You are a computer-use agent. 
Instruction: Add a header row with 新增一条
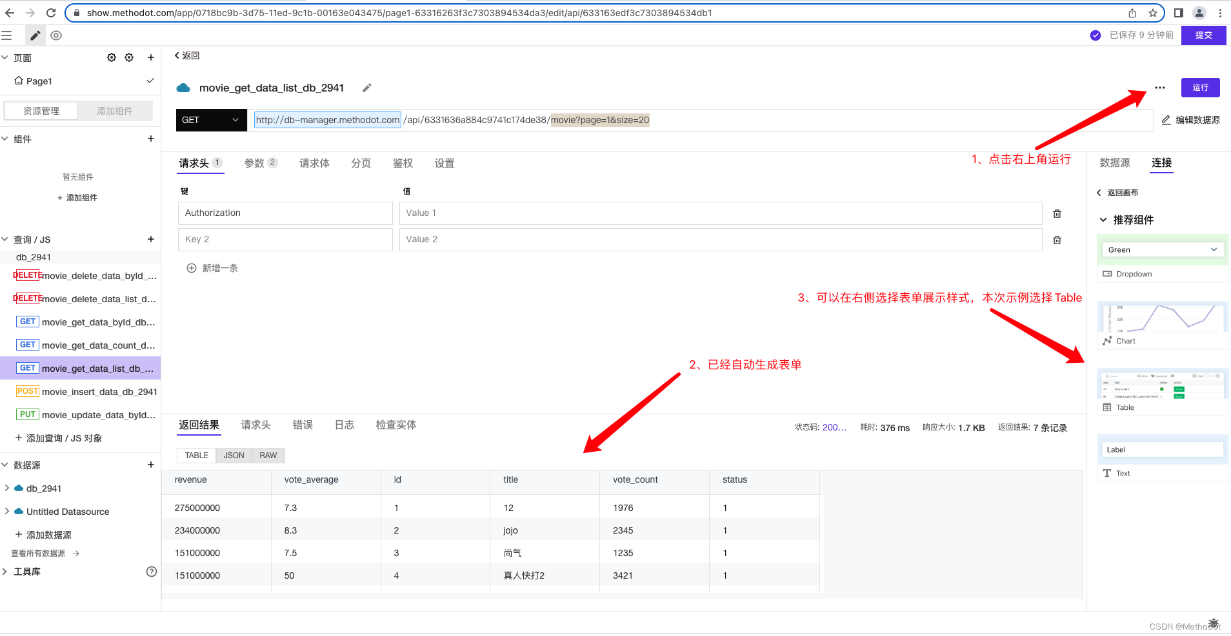212,268
